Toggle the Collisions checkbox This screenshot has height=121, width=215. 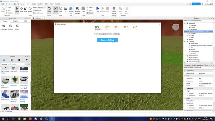pyautogui.click(x=34, y=10)
